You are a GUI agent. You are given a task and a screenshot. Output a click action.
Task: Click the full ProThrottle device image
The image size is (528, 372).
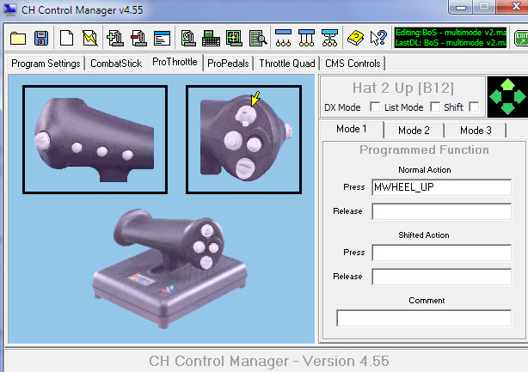(170, 268)
